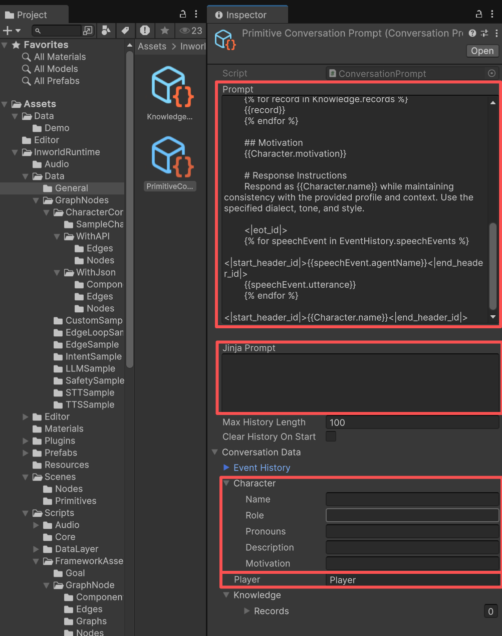
Task: Click the favorites star toolbar icon
Action: click(x=165, y=31)
